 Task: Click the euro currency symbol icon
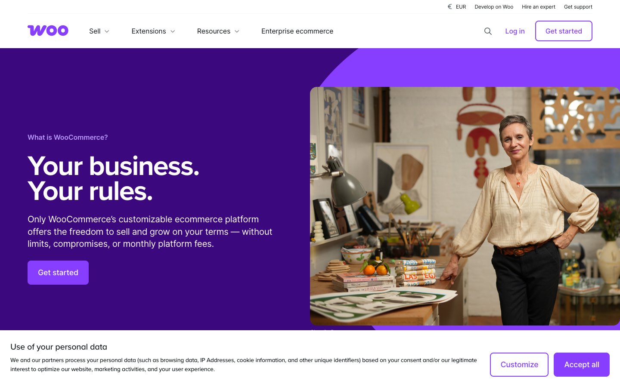point(449,7)
